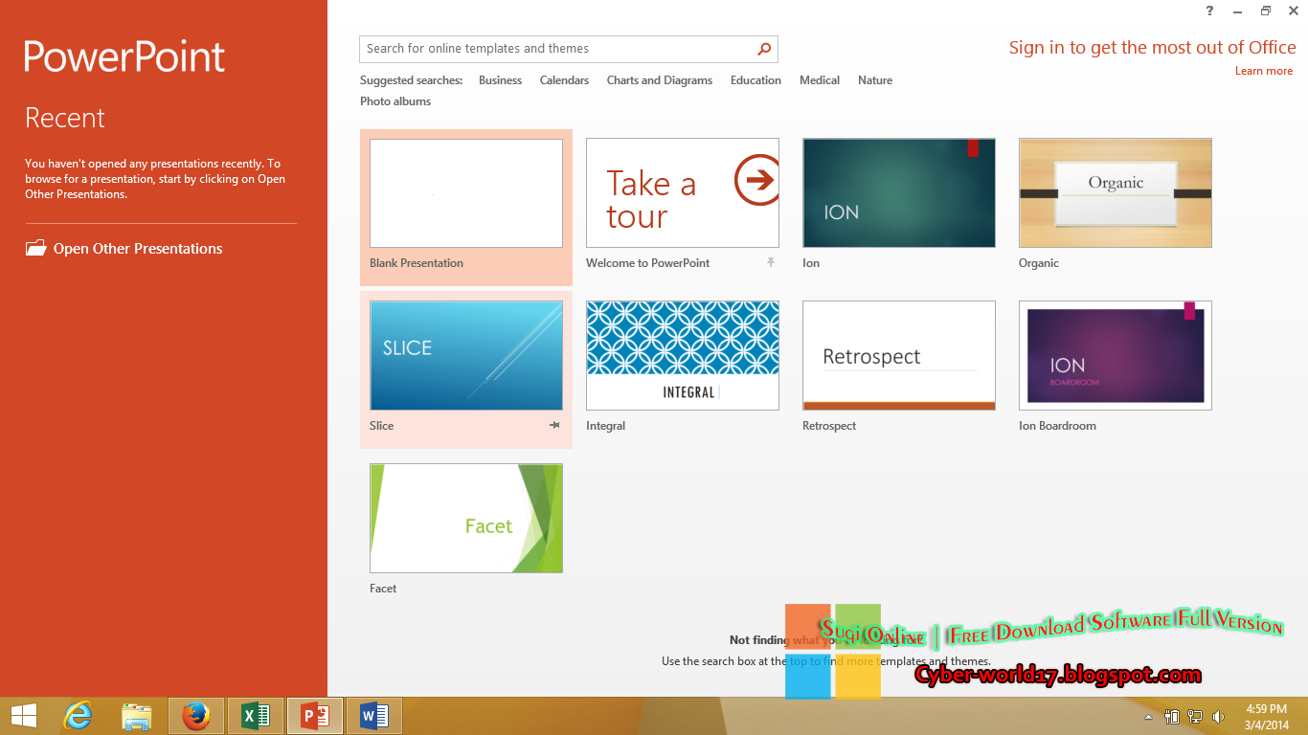The height and width of the screenshot is (735, 1308).
Task: Open the Windows Start button
Action: tap(23, 715)
